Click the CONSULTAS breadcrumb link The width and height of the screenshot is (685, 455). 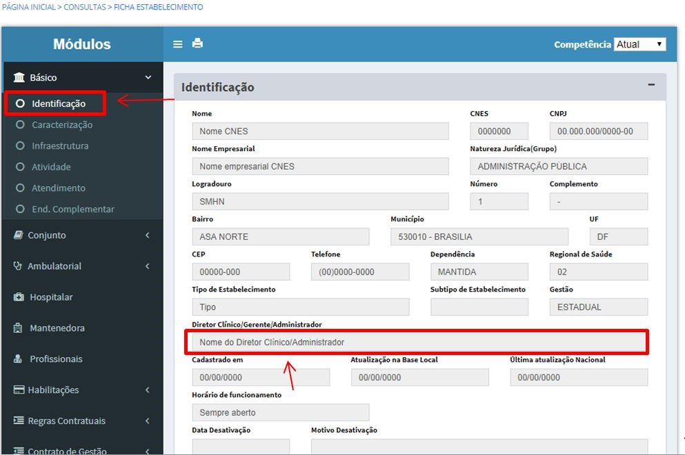[x=86, y=7]
